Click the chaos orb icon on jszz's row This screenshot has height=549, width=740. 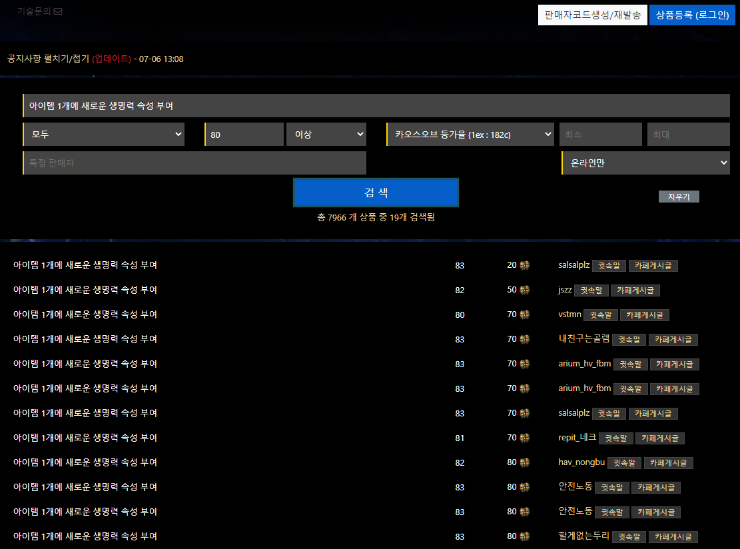524,290
